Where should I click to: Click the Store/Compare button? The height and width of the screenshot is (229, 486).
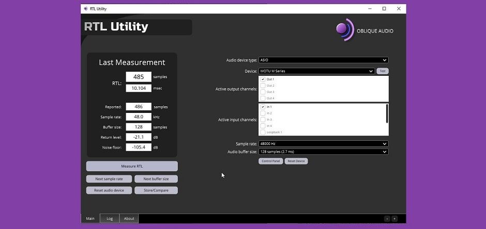pyautogui.click(x=156, y=190)
